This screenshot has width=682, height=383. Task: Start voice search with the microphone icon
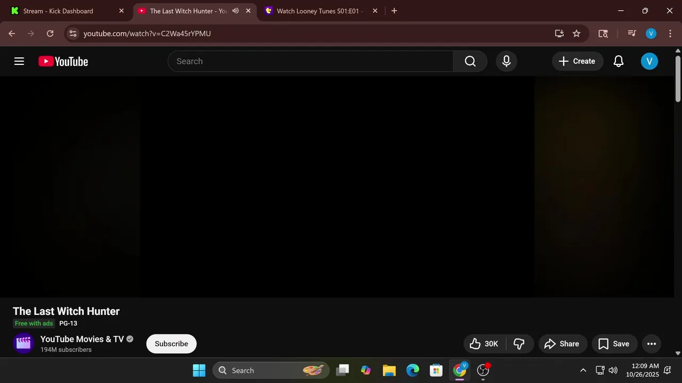coord(506,61)
